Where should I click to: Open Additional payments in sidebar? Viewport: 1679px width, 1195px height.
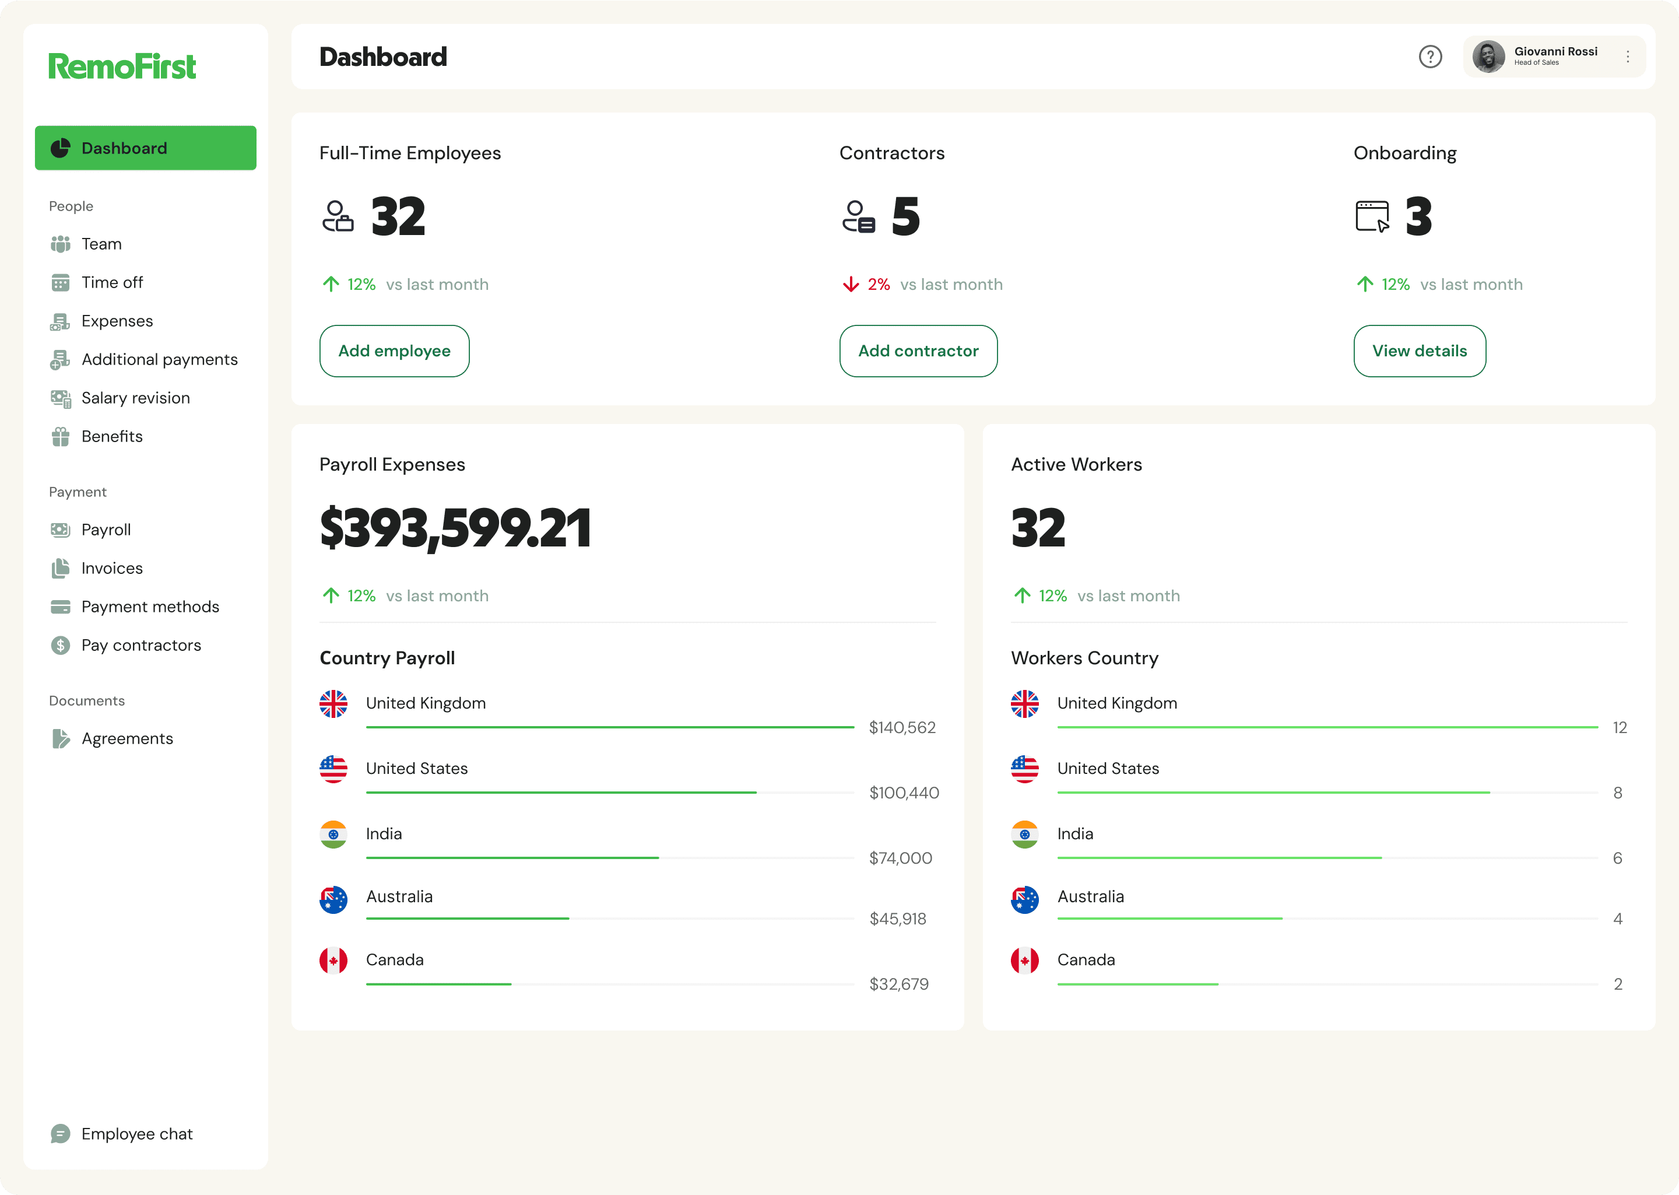tap(160, 360)
